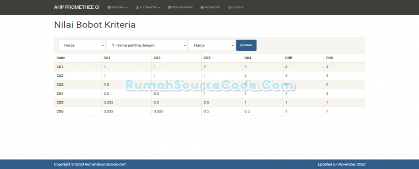Click value 0.333 in row C05 column C01
This screenshot has height=169, width=419.
(108, 103)
